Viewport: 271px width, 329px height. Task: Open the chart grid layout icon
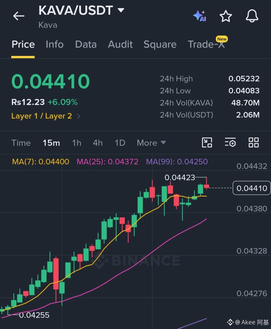click(x=253, y=142)
